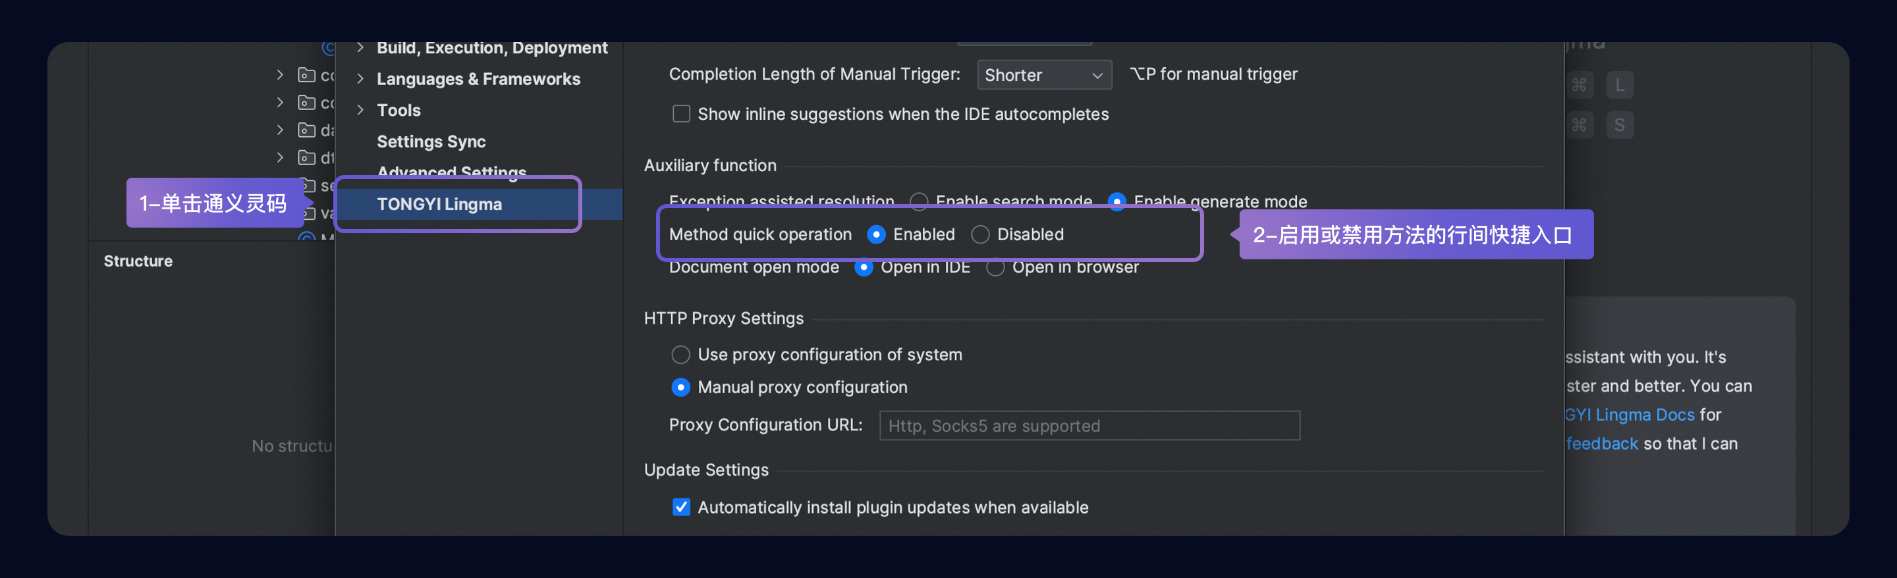Open the Shorter completion length dropdown

pos(1043,75)
